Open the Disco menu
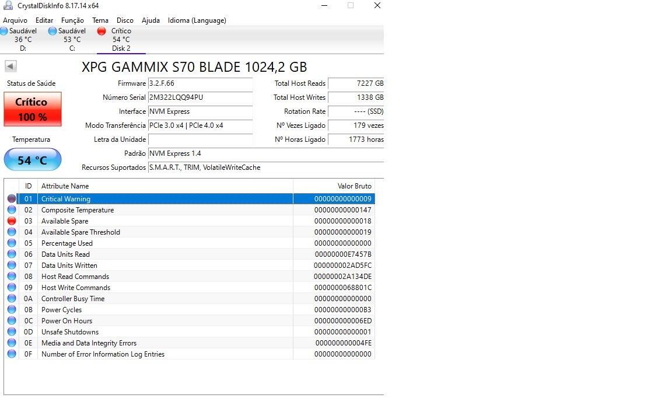The image size is (672, 398). click(x=125, y=20)
